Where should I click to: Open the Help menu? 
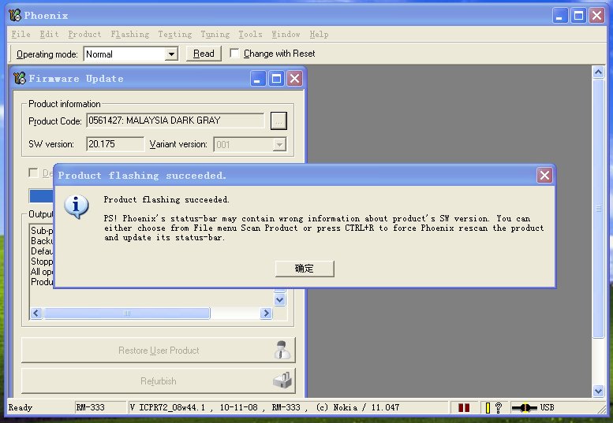[x=319, y=35]
